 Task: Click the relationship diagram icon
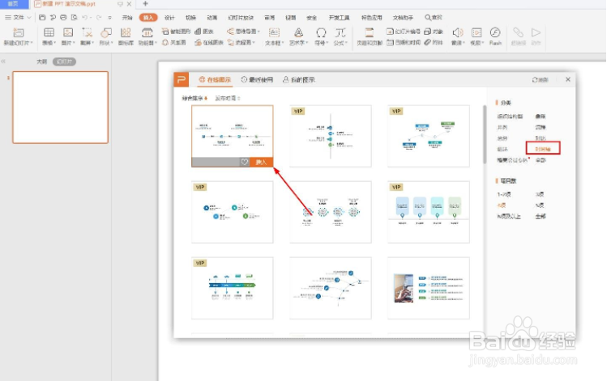165,42
